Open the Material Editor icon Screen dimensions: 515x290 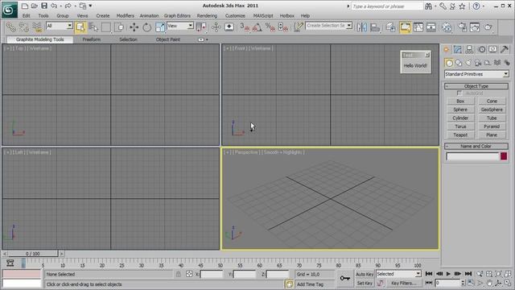(447, 27)
